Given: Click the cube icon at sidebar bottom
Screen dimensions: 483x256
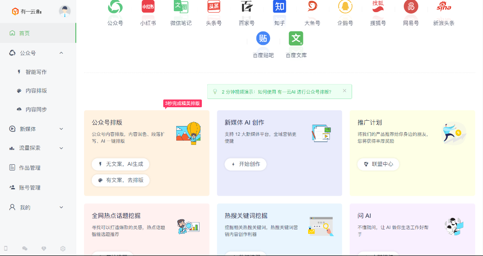Looking at the screenshot, I should (63, 248).
